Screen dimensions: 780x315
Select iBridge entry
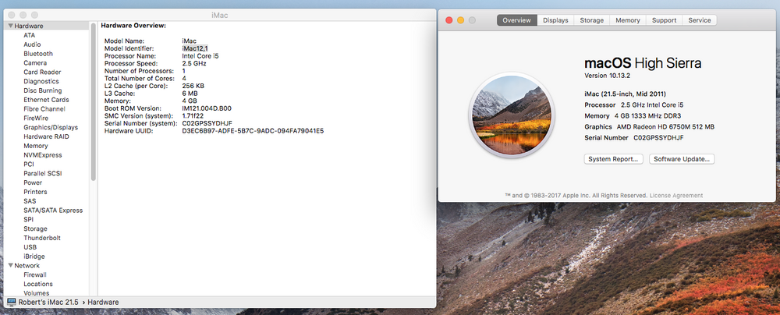coord(34,257)
